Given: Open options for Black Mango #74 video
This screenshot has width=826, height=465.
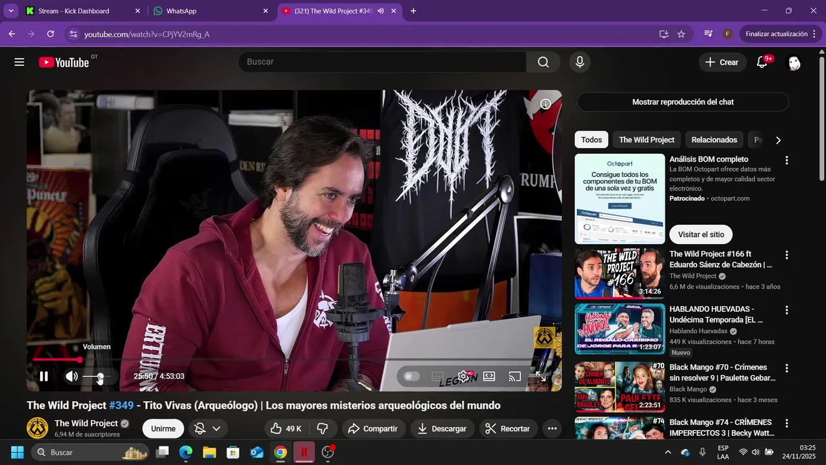Looking at the screenshot, I should click(787, 423).
